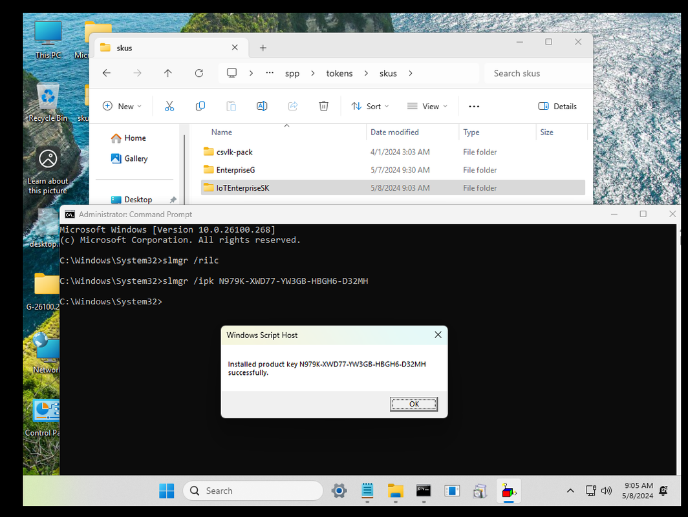Select the IoTEnterpriseSK folder
Image resolution: width=688 pixels, height=517 pixels.
point(393,187)
